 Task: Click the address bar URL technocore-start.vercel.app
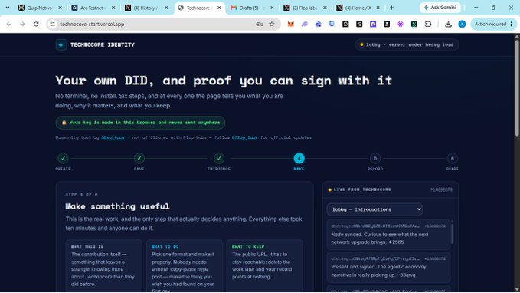(x=92, y=25)
